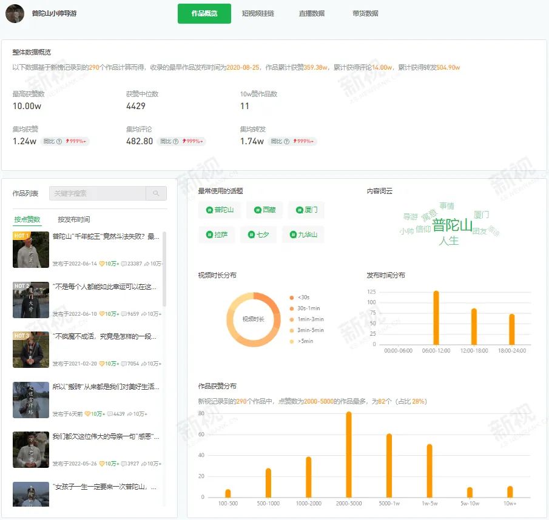
Task: Click share icon on 2021-02-20 video
Action: [x=144, y=364]
